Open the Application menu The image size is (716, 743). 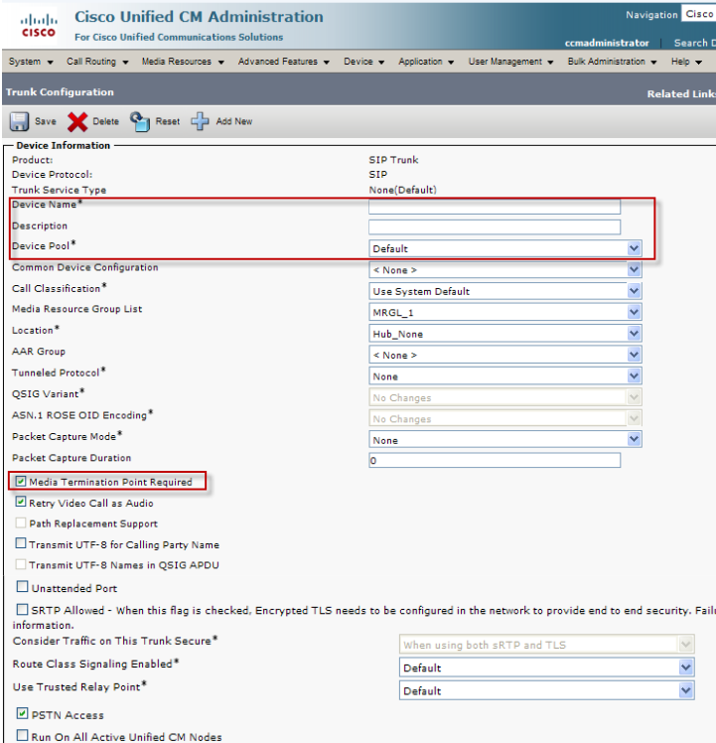(x=426, y=62)
